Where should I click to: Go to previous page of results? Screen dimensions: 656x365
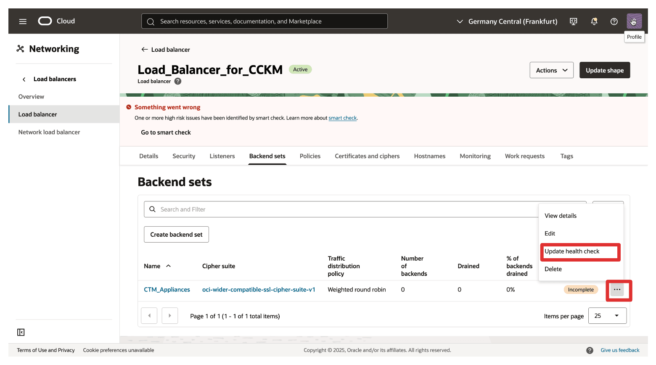149,316
